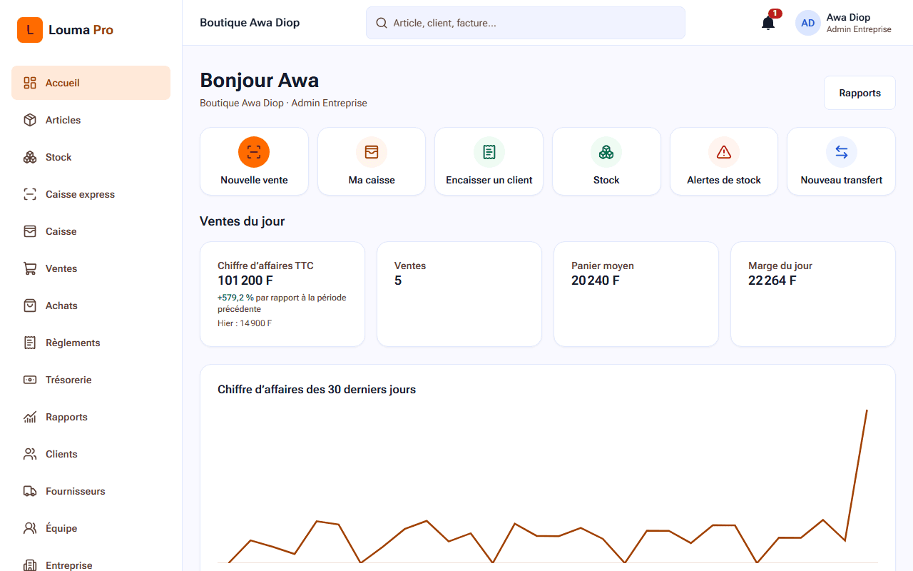Click Hier : 14 900 F text
This screenshot has height=571, width=913.
pyautogui.click(x=245, y=323)
